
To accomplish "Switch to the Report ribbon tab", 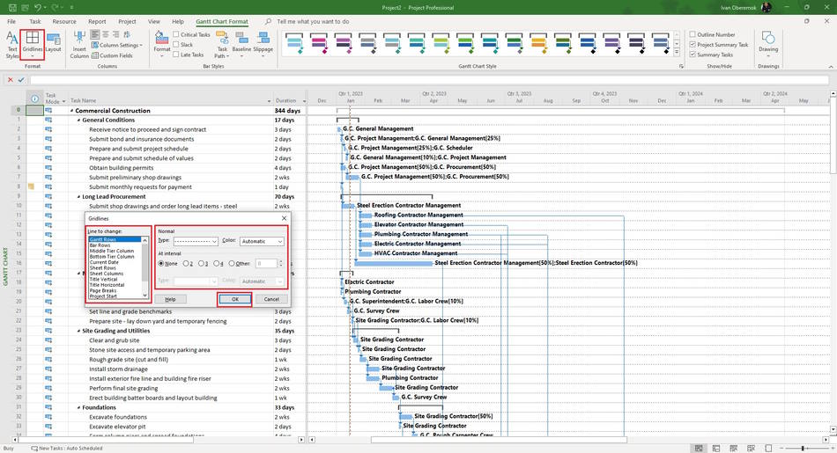I will (97, 21).
